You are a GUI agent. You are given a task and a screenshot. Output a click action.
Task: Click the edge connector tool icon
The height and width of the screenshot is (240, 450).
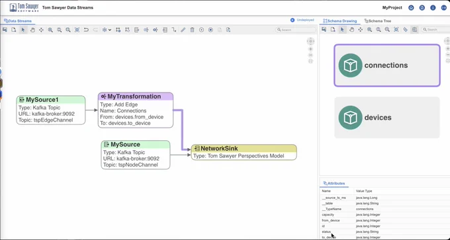click(174, 30)
